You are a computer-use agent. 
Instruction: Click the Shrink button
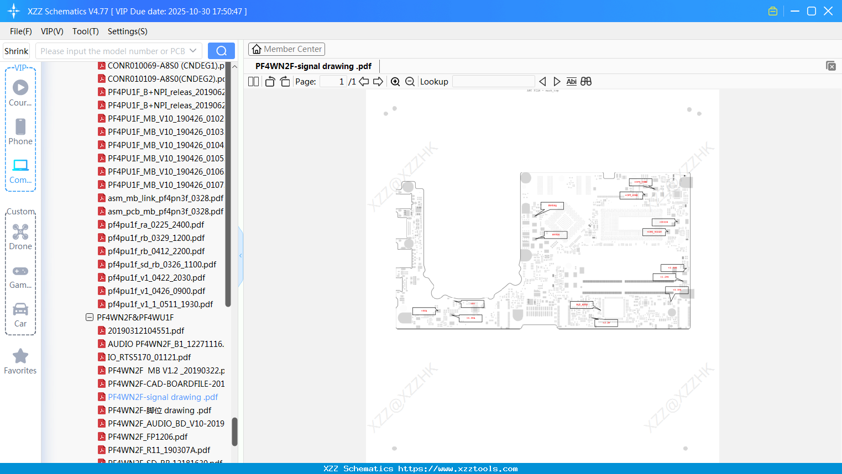point(17,51)
